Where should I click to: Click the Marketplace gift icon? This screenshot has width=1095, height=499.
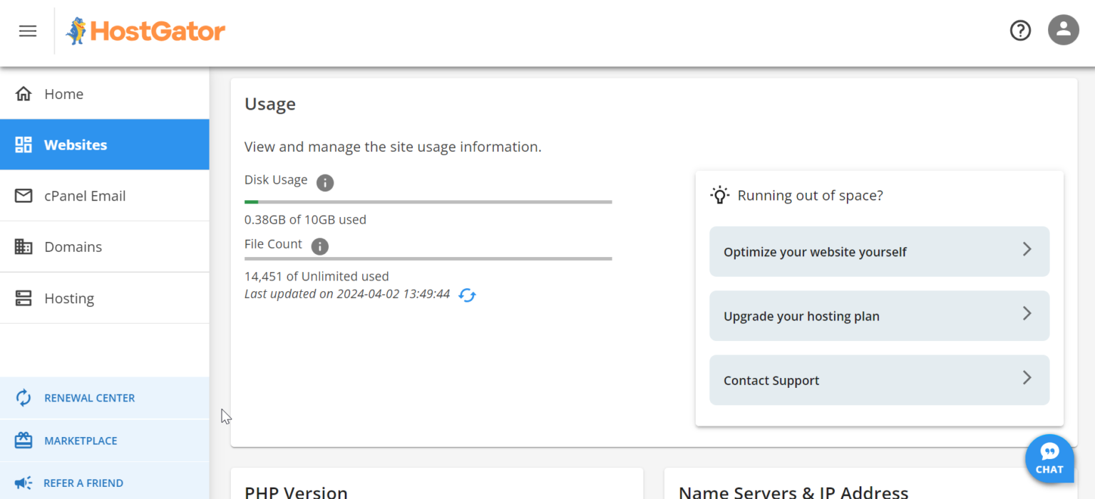(24, 440)
